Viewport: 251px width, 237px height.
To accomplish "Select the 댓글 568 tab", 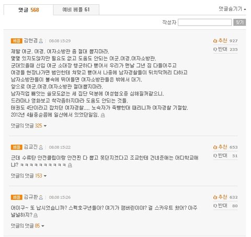I will (29, 10).
